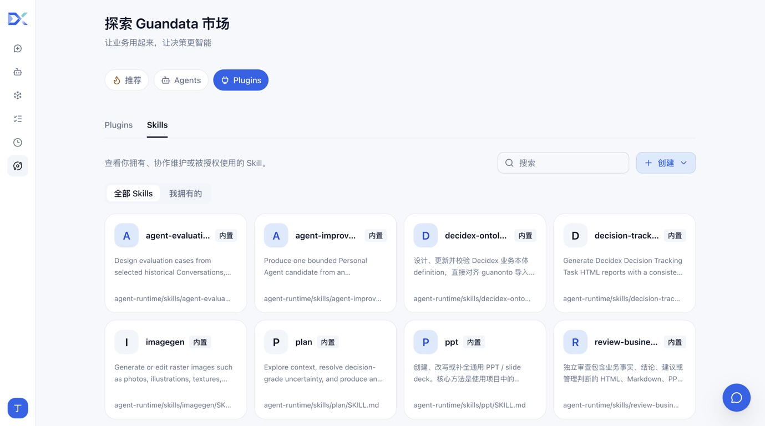The height and width of the screenshot is (426, 765).
Task: Click heading 探索 Guandata 市场
Action: tap(167, 23)
